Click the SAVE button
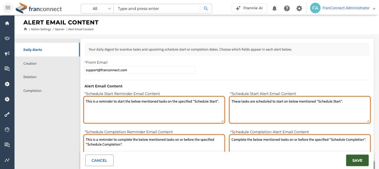Viewport: 379px width, 169px height. point(357,160)
